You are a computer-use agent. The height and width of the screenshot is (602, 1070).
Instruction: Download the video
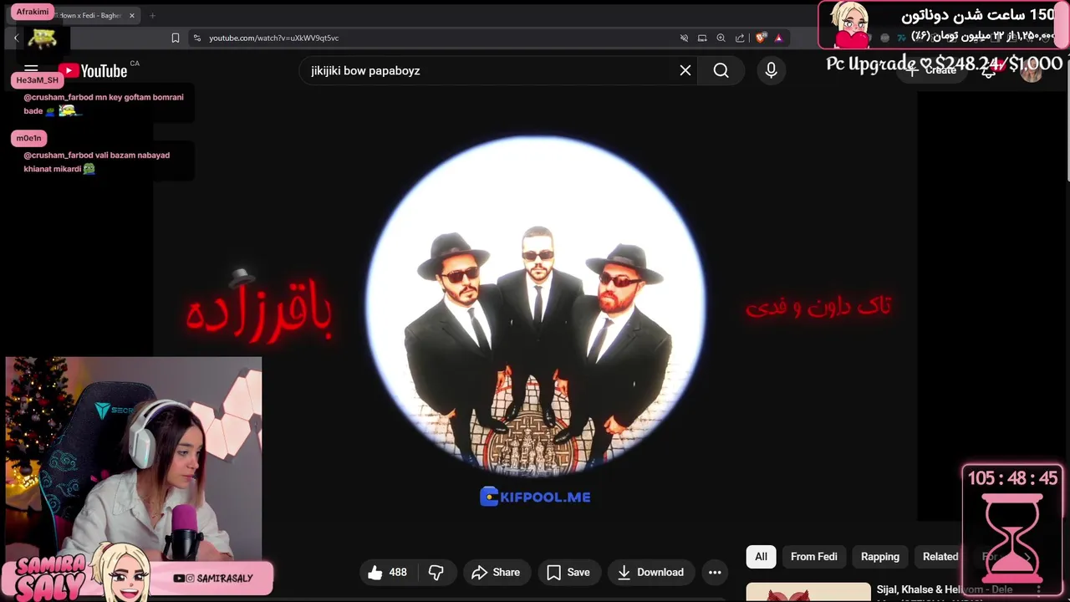coord(650,572)
